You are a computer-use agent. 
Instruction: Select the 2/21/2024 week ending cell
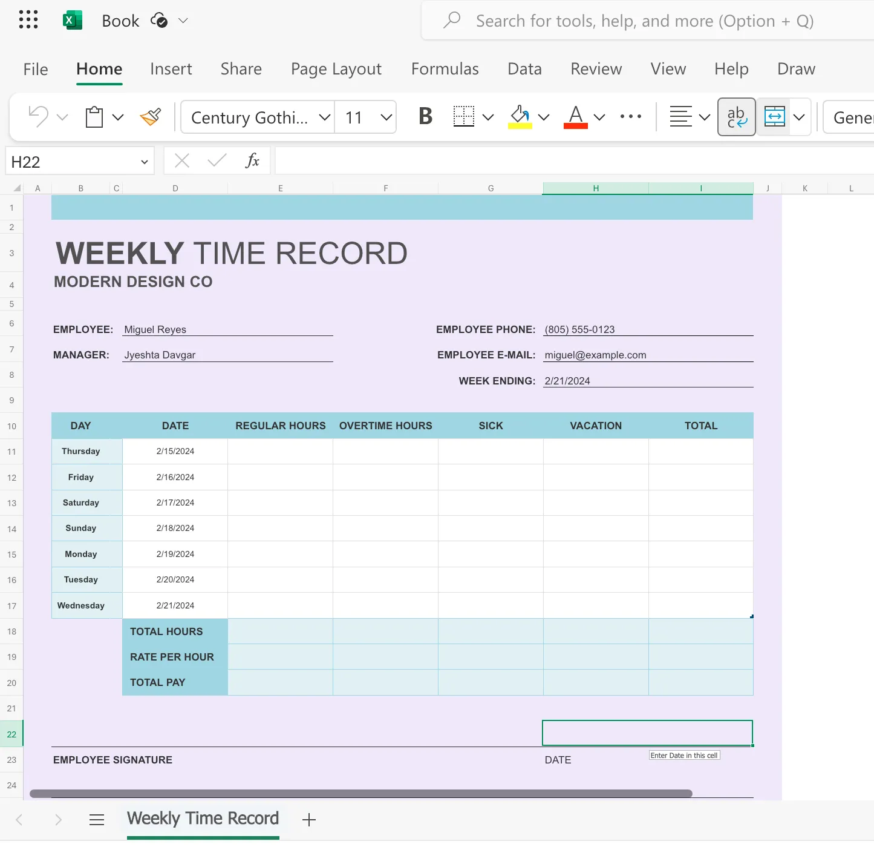(x=648, y=381)
